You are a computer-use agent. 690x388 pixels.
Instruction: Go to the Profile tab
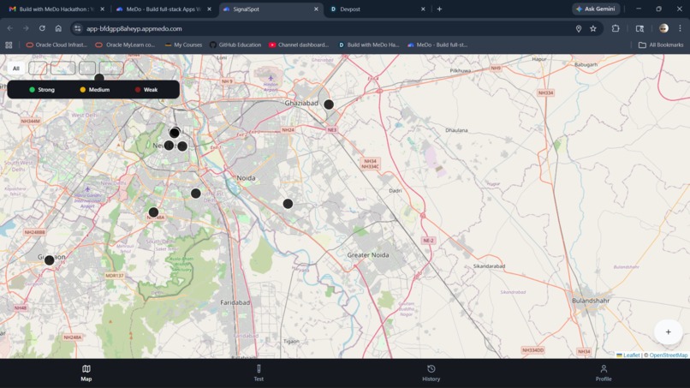(604, 373)
